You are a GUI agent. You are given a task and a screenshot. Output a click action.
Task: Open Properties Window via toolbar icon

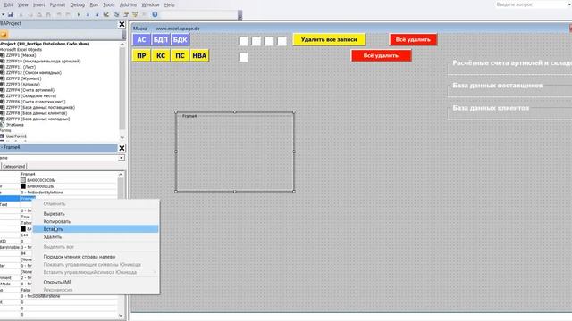126,14
